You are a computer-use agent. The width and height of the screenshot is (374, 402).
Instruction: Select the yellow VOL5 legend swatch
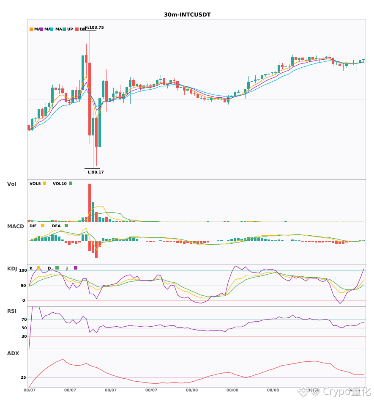[x=44, y=183]
